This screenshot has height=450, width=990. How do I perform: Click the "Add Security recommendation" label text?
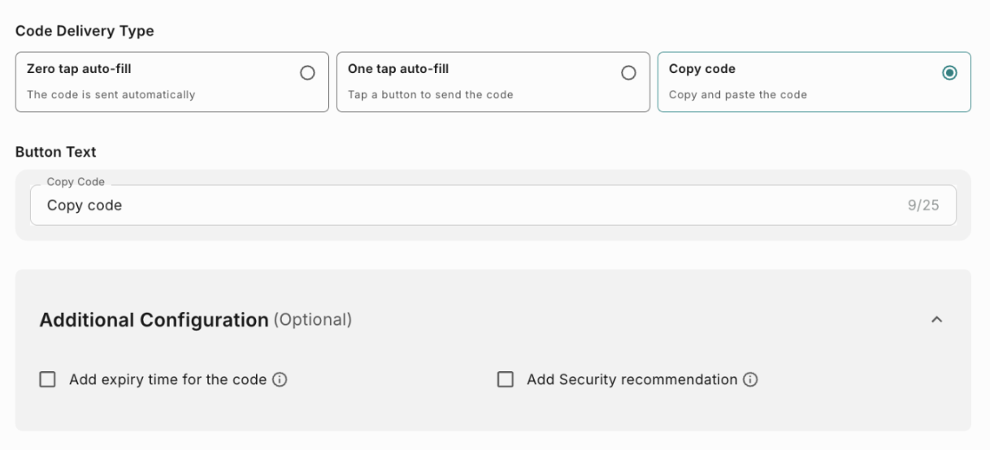click(632, 379)
